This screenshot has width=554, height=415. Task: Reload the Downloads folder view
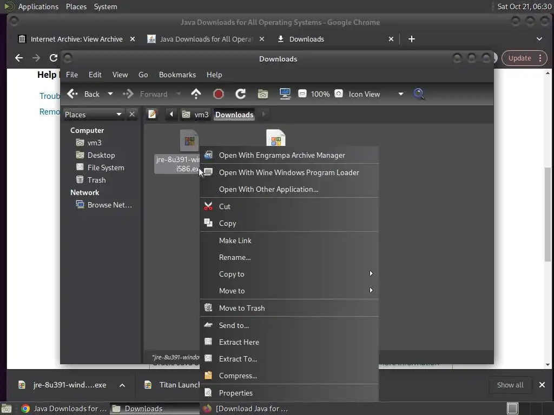[241, 94]
